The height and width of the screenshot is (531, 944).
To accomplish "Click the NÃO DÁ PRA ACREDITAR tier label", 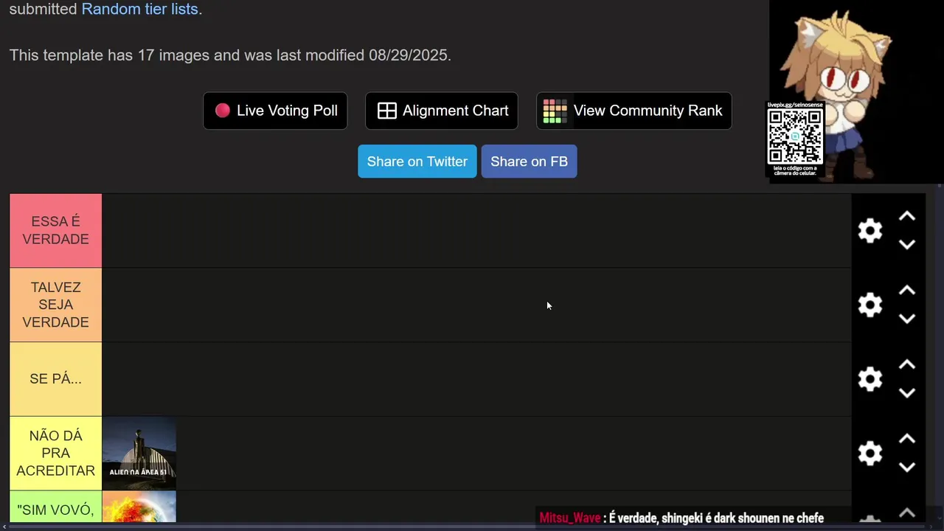I will tap(55, 453).
